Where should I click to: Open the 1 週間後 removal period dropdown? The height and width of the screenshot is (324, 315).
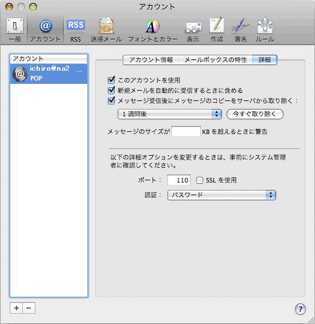tap(169, 114)
